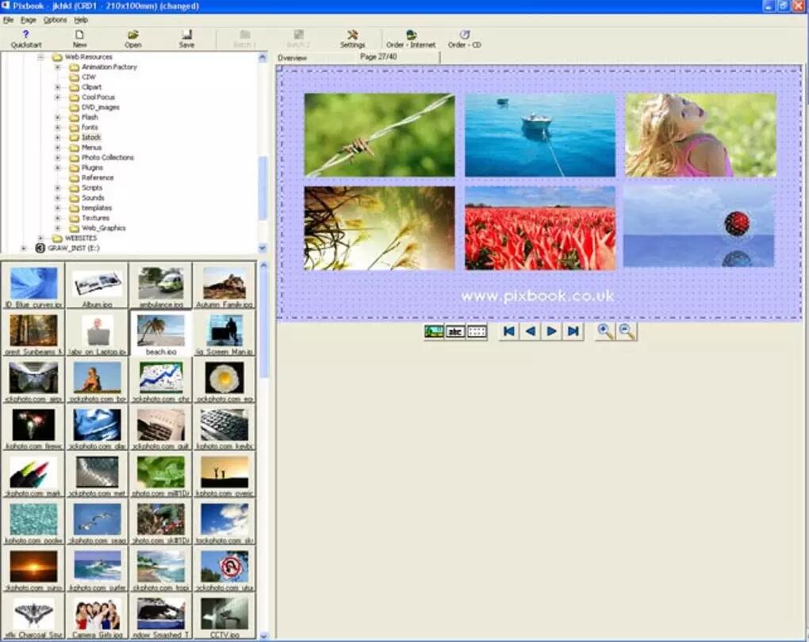The image size is (809, 642).
Task: Open the Page menu
Action: coord(29,20)
